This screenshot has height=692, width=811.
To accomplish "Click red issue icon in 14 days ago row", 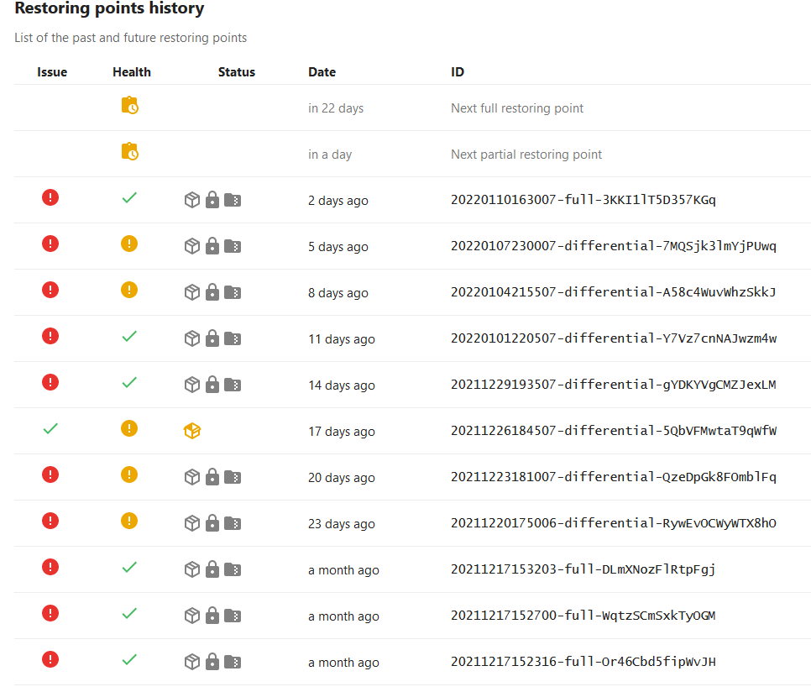I will 50,382.
